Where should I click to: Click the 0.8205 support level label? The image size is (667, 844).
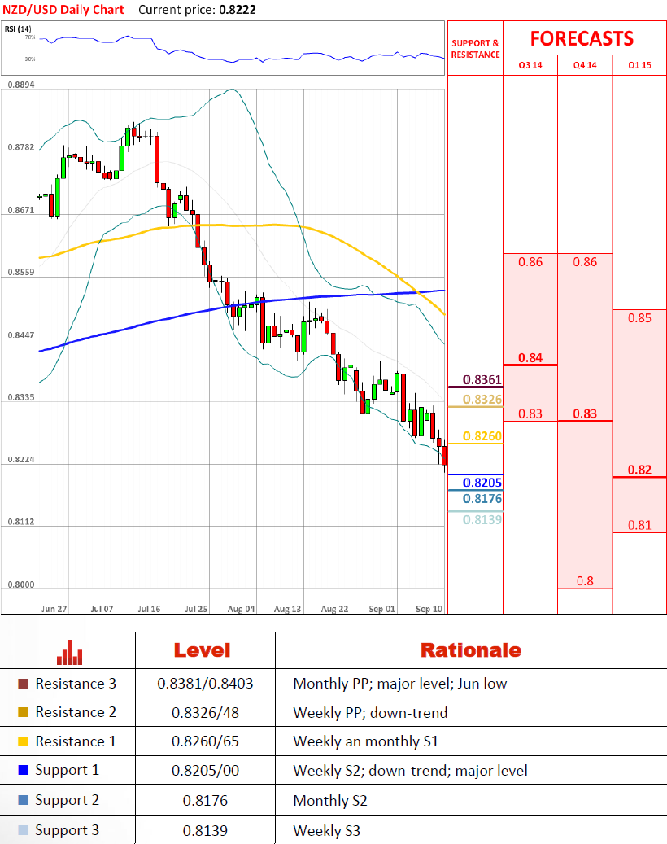pyautogui.click(x=482, y=483)
